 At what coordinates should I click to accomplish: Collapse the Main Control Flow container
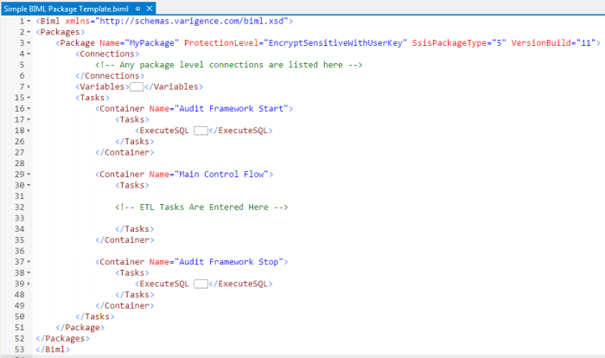pyautogui.click(x=29, y=174)
